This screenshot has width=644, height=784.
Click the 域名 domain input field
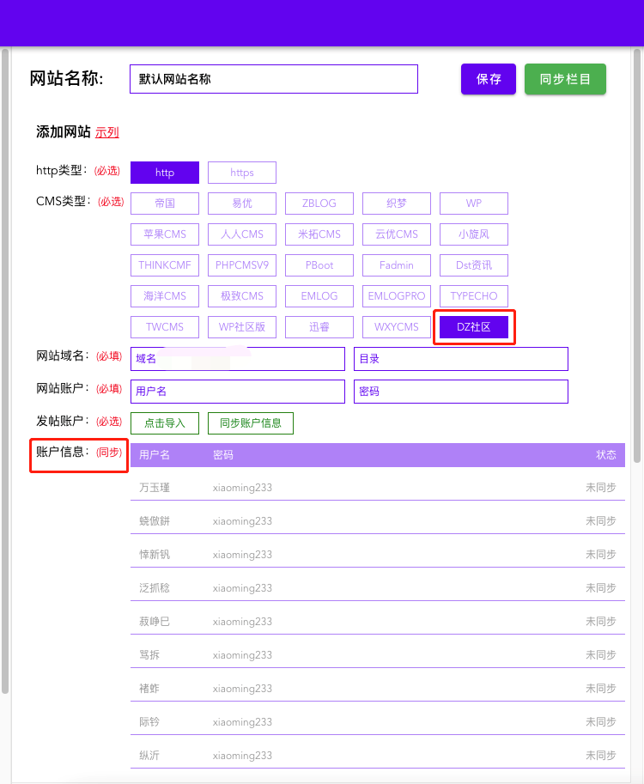[237, 359]
